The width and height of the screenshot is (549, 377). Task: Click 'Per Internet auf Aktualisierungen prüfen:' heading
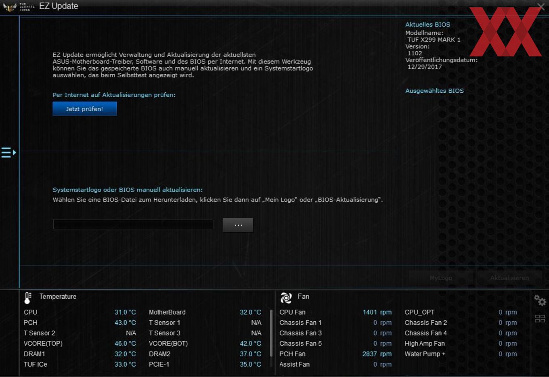pyautogui.click(x=114, y=95)
